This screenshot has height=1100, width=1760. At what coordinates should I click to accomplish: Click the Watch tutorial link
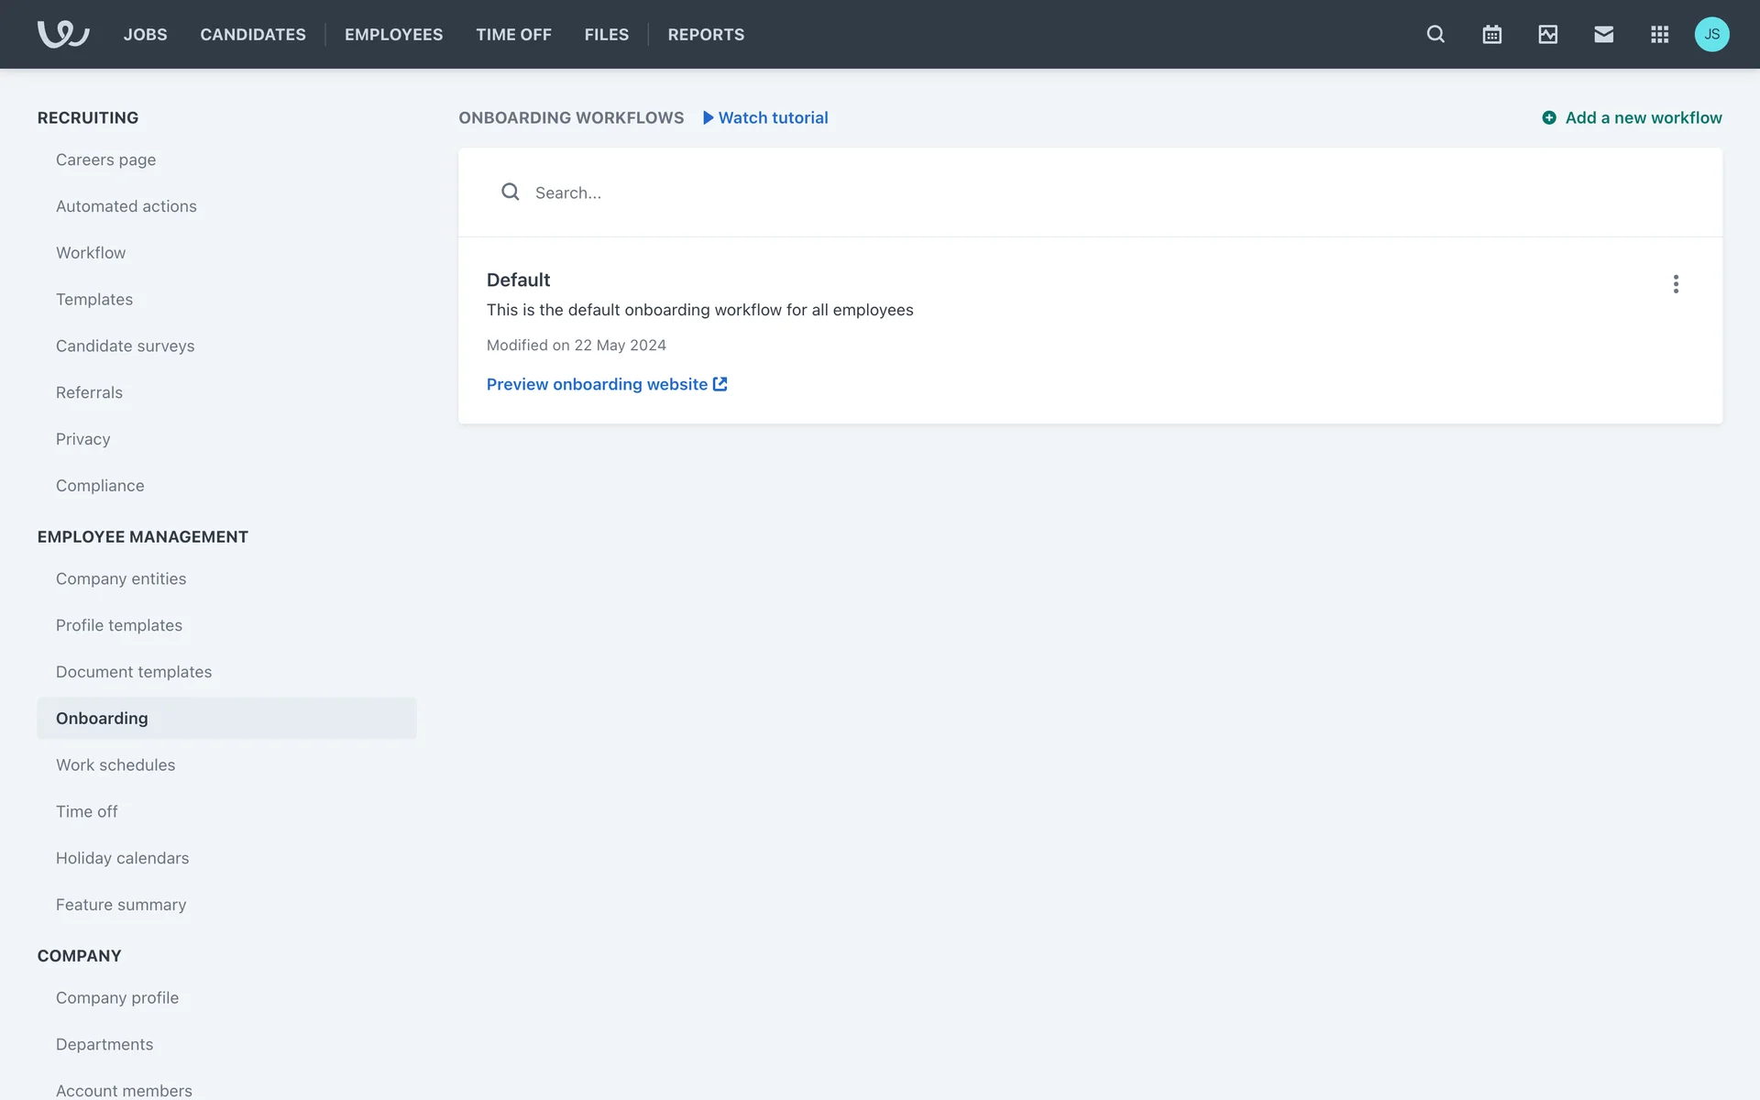772,117
